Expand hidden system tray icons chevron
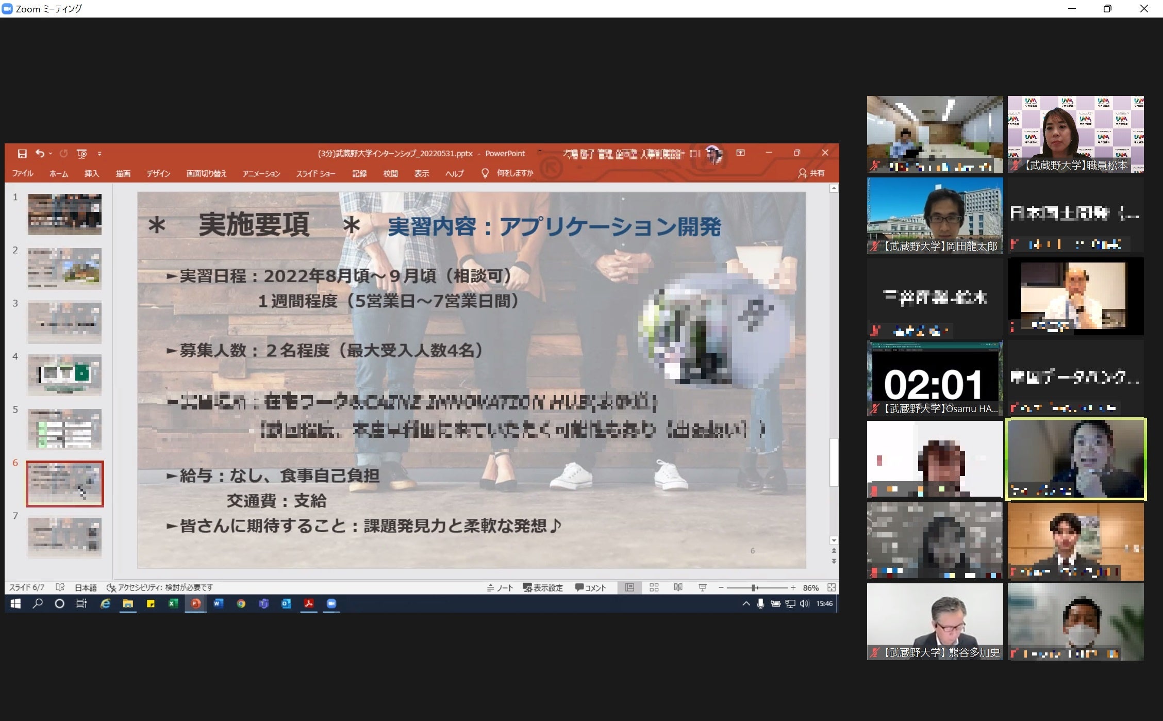Screen dimensions: 1163x721 745,603
